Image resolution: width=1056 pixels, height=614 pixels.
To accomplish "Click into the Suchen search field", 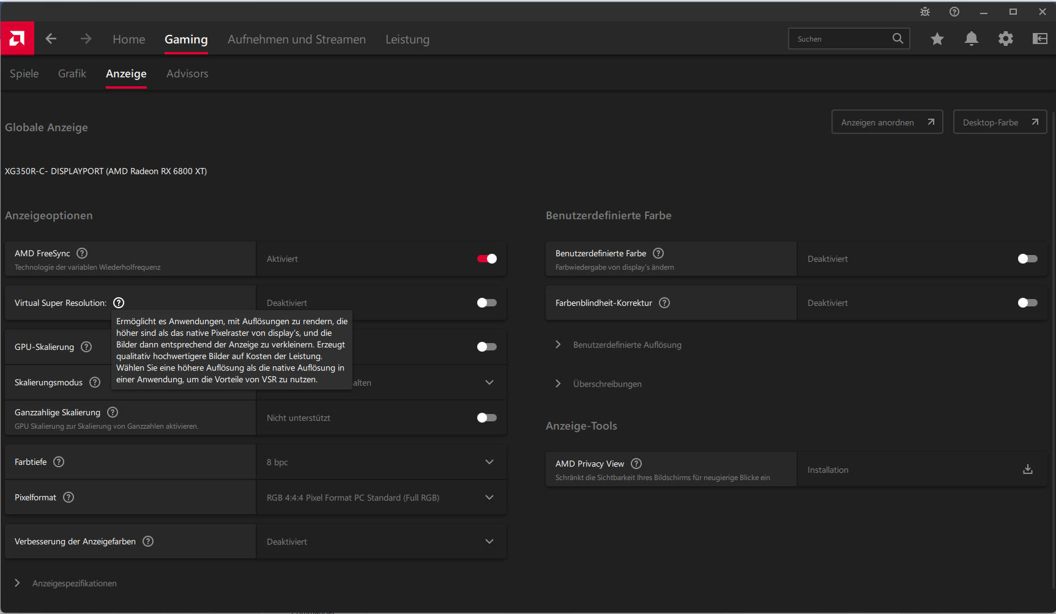I will point(841,39).
